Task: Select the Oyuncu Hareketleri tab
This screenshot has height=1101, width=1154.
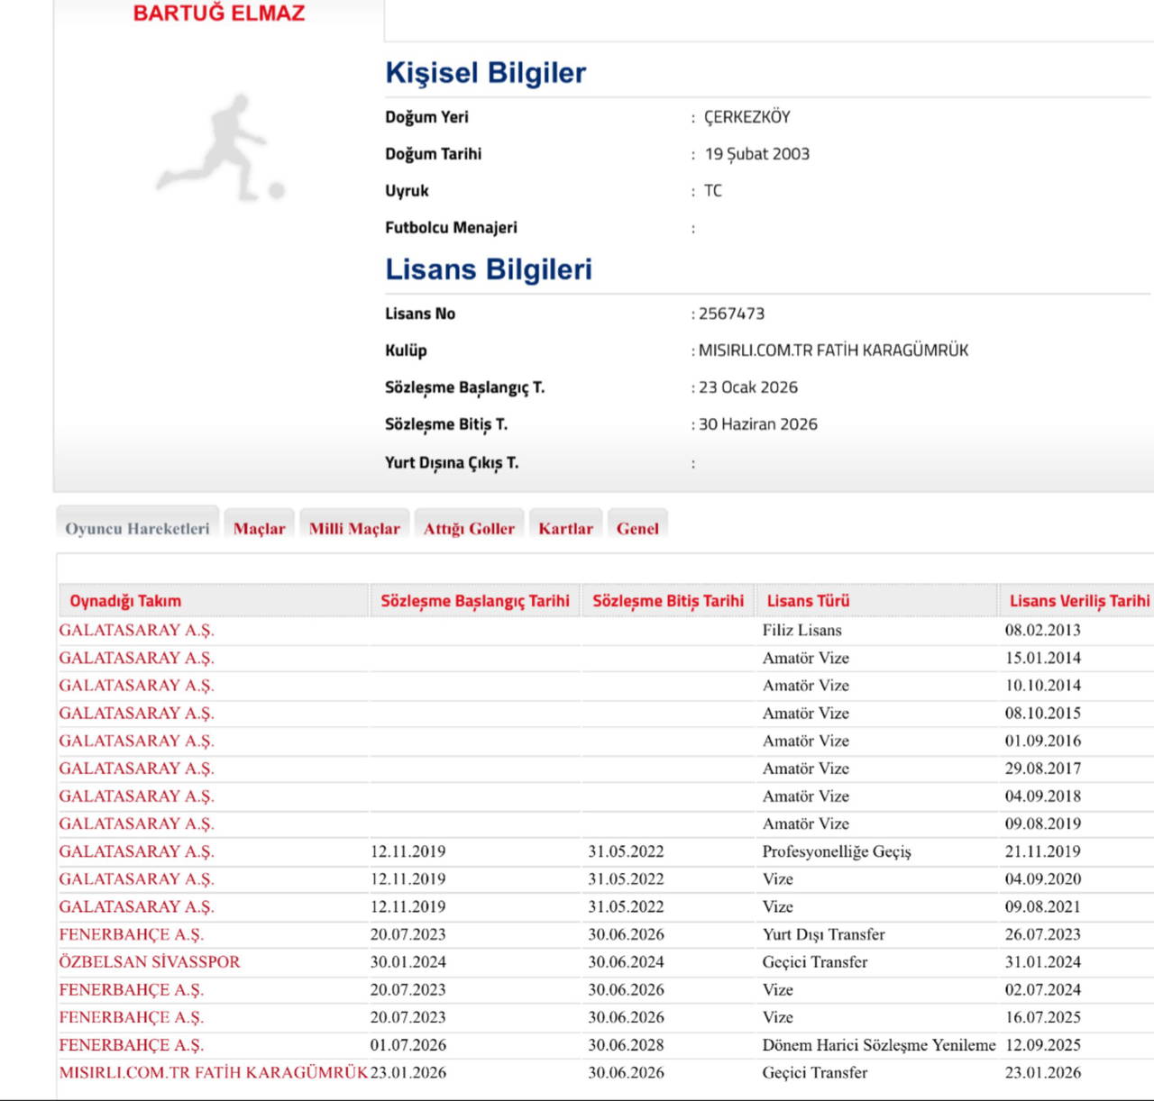Action: [137, 529]
